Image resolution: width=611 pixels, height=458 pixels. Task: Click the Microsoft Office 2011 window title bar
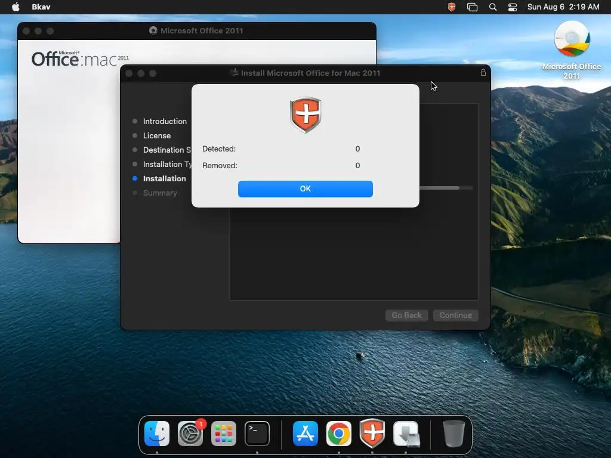(x=197, y=31)
